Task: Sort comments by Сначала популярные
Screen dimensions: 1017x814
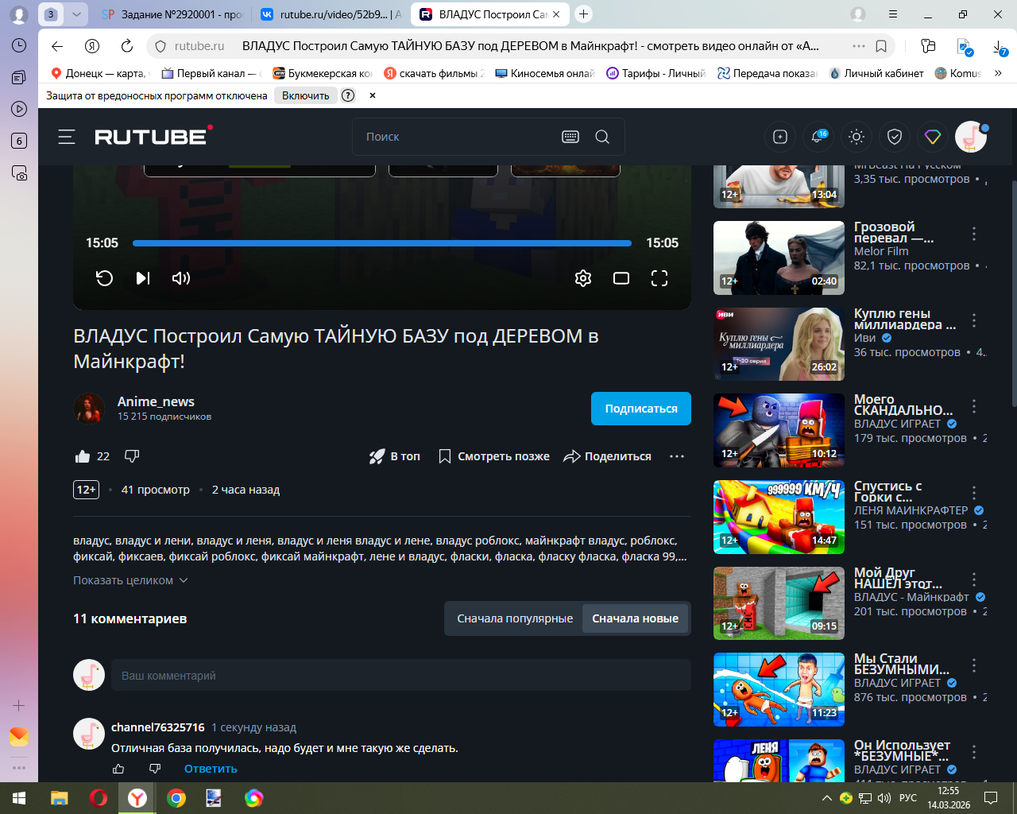Action: [515, 618]
